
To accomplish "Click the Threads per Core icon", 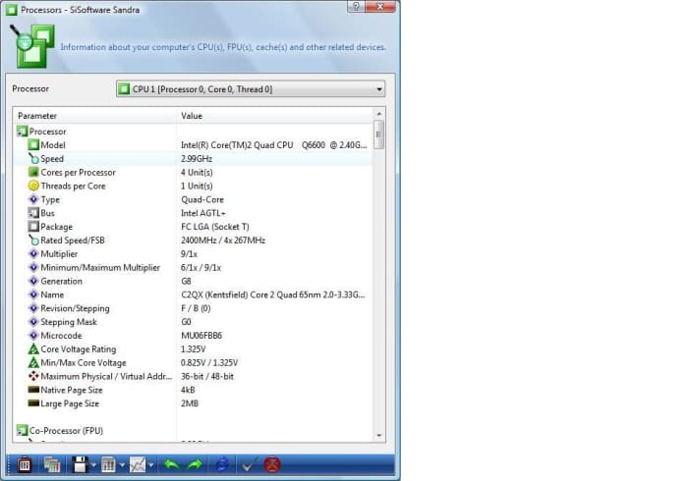I will point(33,186).
